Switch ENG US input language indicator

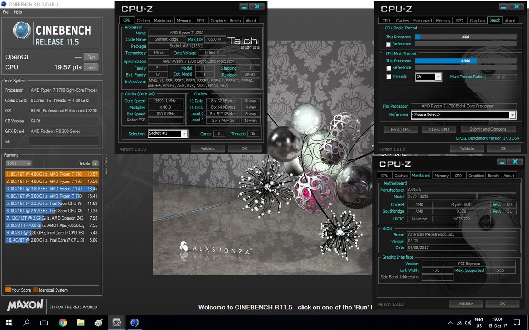click(x=479, y=323)
